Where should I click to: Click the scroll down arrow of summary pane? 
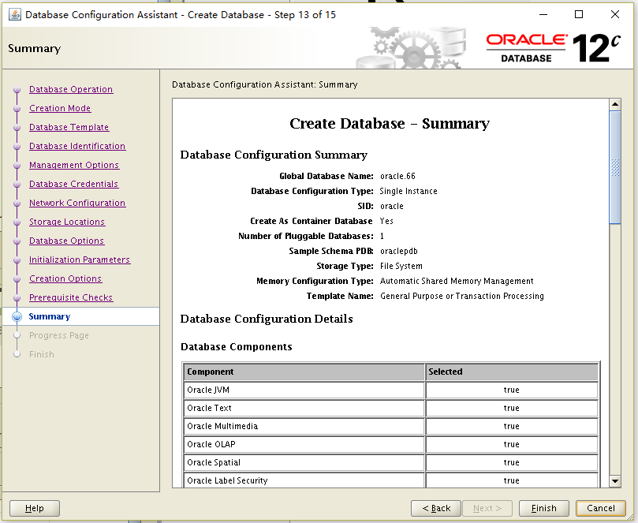point(615,481)
